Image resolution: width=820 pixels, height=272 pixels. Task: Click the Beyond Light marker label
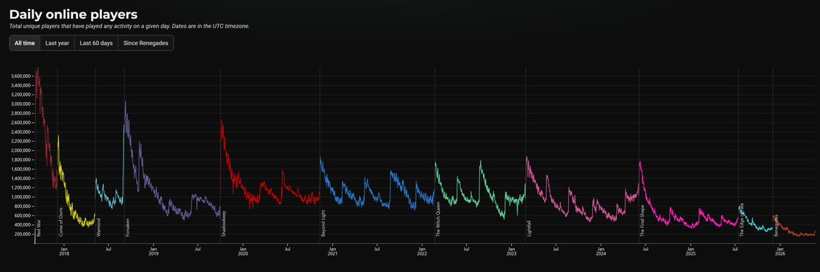click(x=323, y=224)
